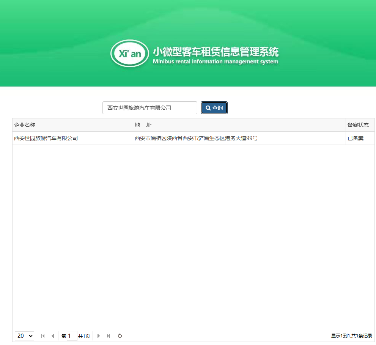Click the Xi'an logo in the banner

(x=130, y=54)
